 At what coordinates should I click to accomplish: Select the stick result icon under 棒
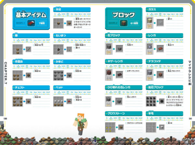click(29, 49)
